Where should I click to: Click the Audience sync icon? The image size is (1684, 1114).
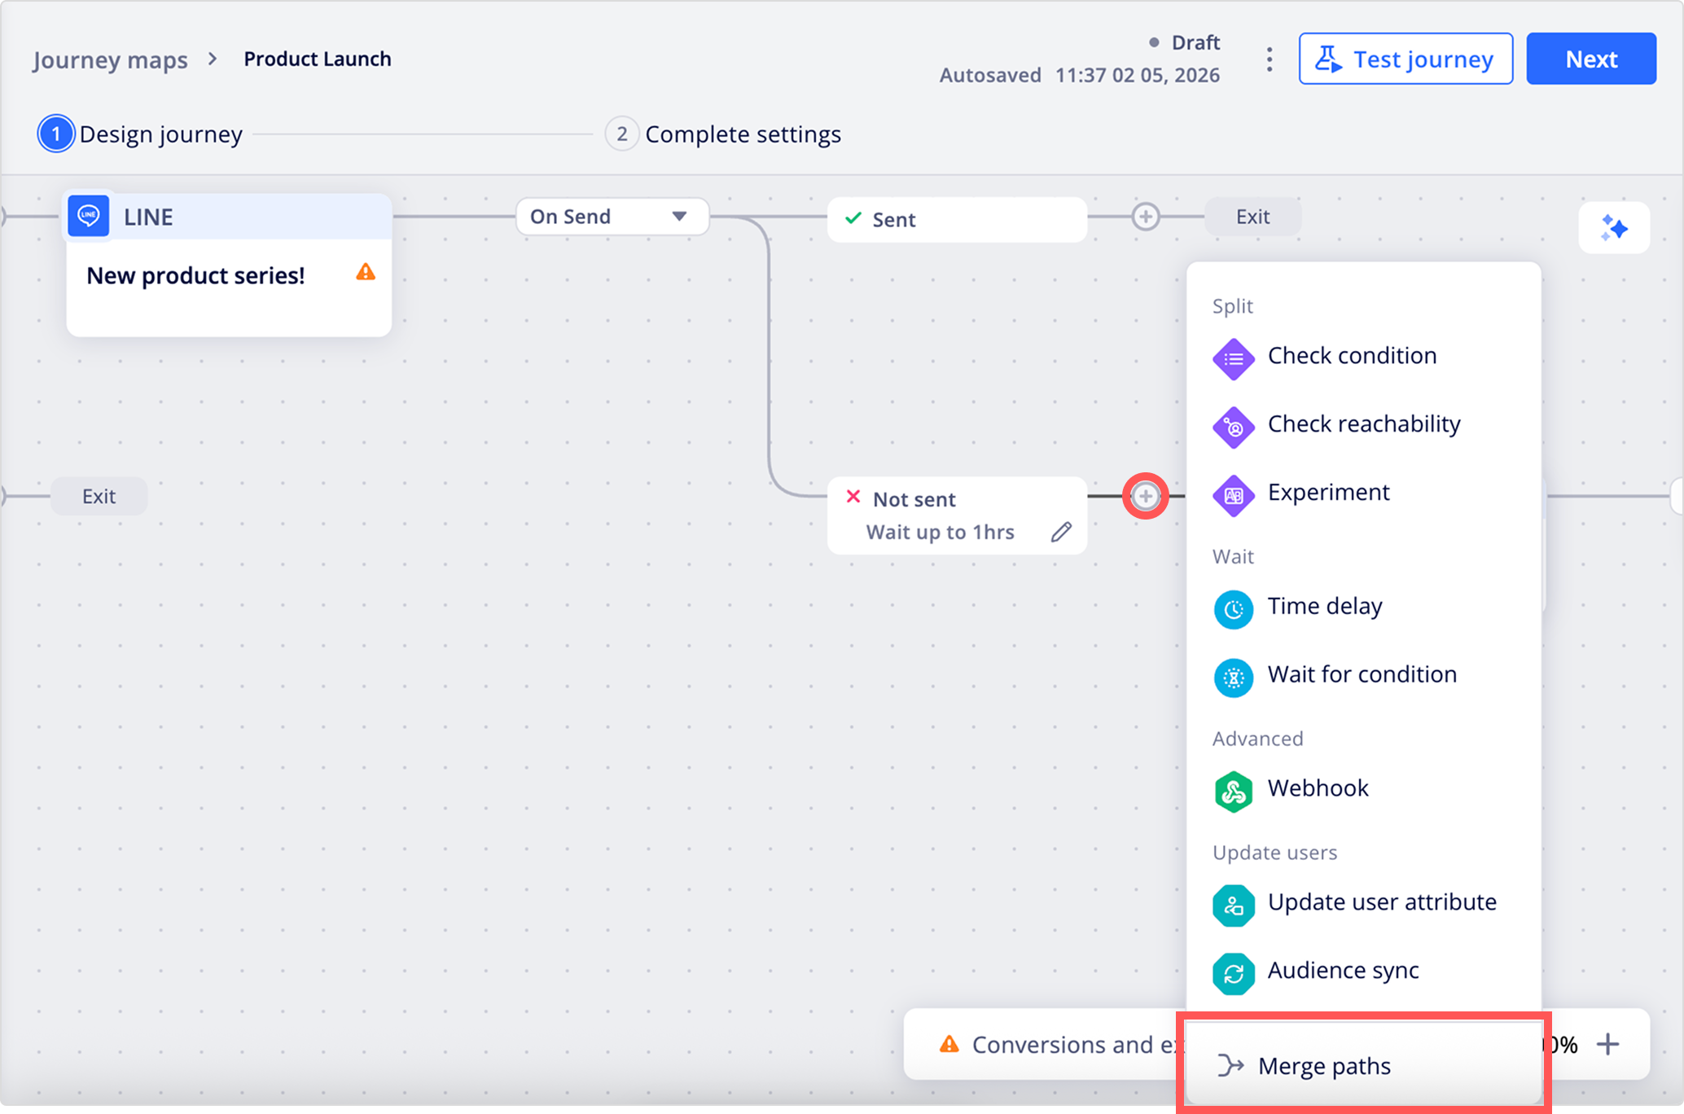(1233, 974)
